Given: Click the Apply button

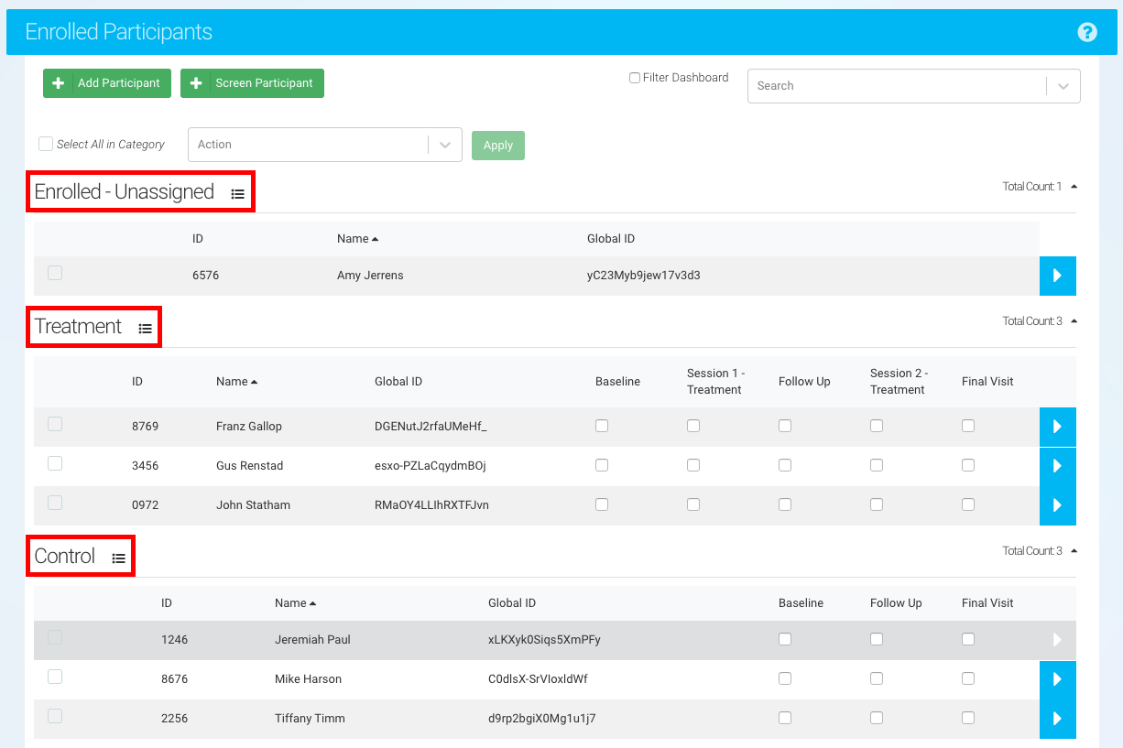Looking at the screenshot, I should point(497,146).
